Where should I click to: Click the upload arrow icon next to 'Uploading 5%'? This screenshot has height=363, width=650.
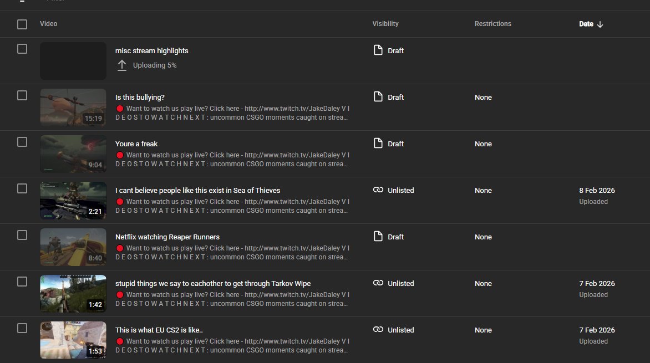122,65
